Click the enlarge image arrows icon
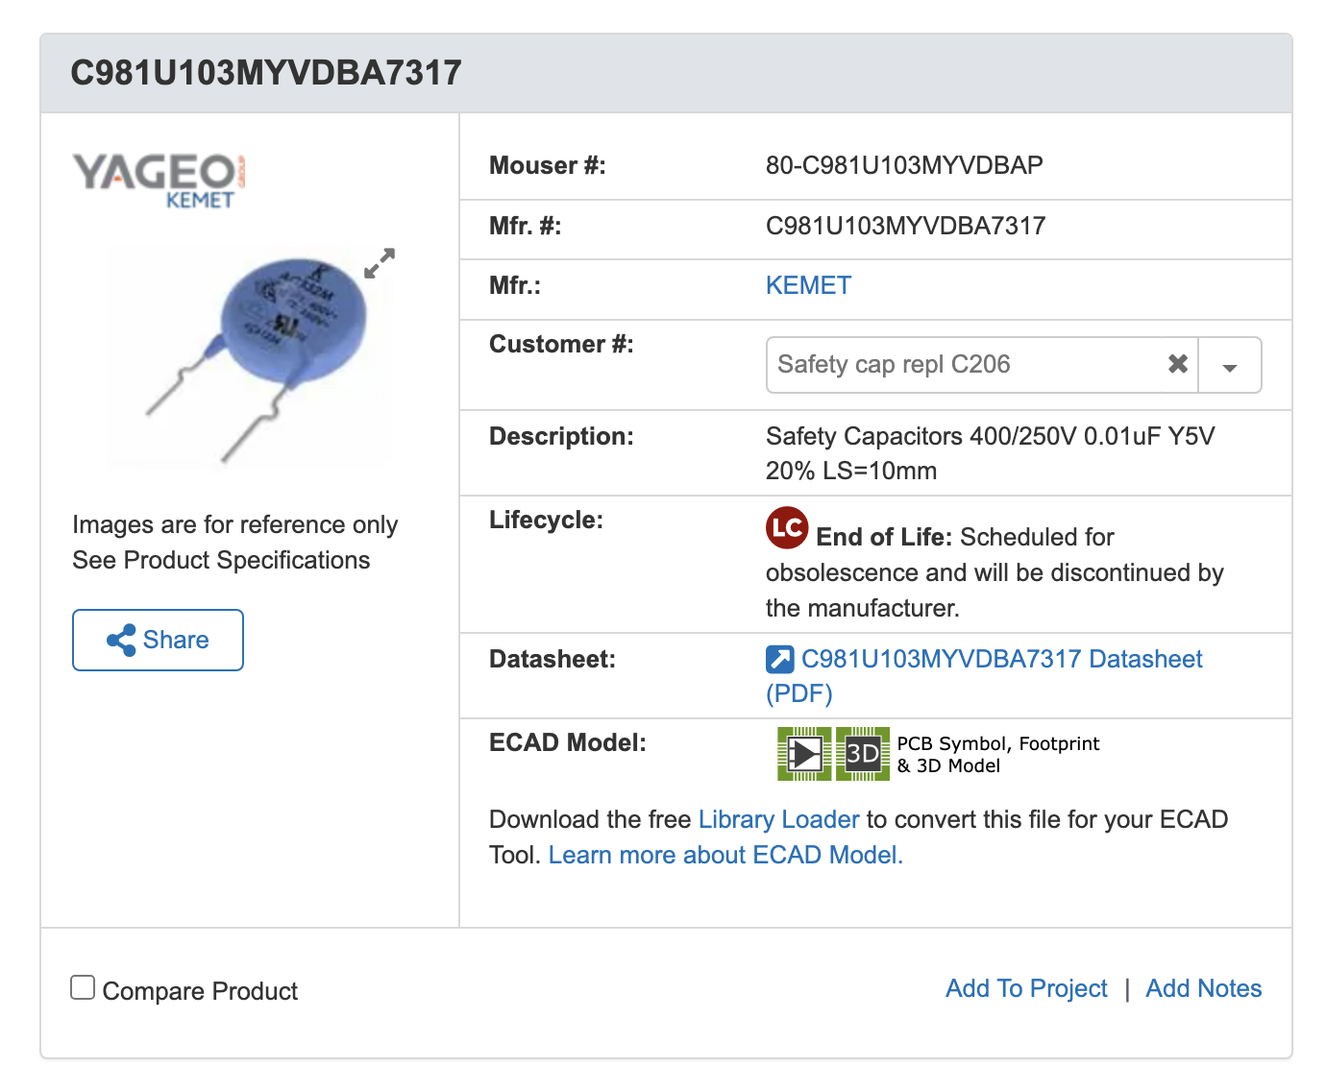 coord(380,263)
